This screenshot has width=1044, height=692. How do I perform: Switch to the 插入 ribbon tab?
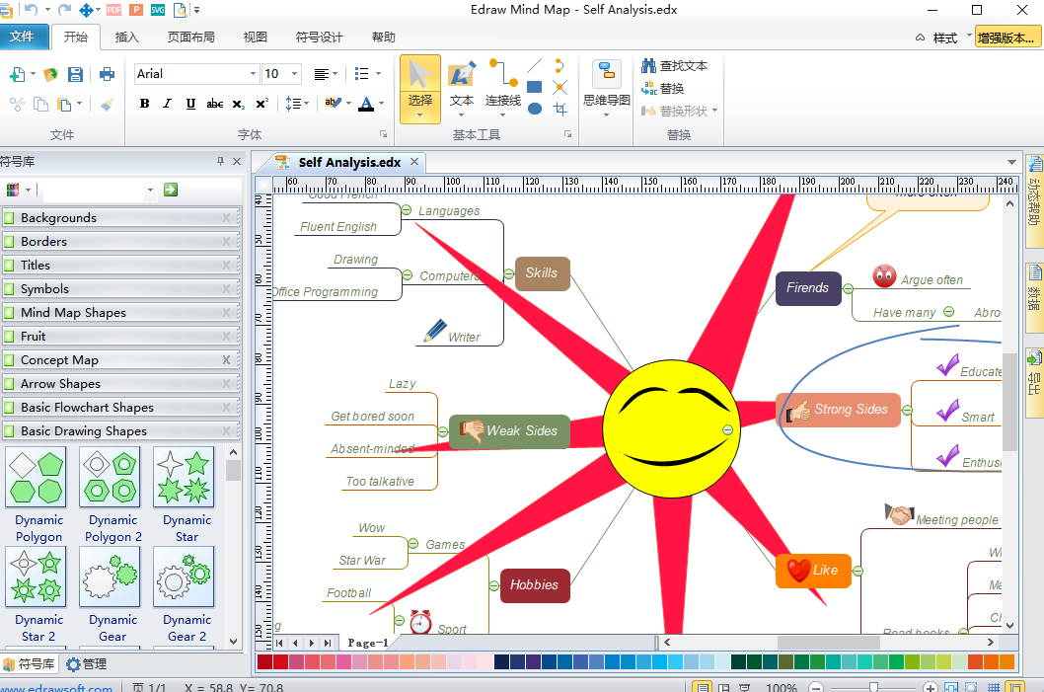(127, 38)
